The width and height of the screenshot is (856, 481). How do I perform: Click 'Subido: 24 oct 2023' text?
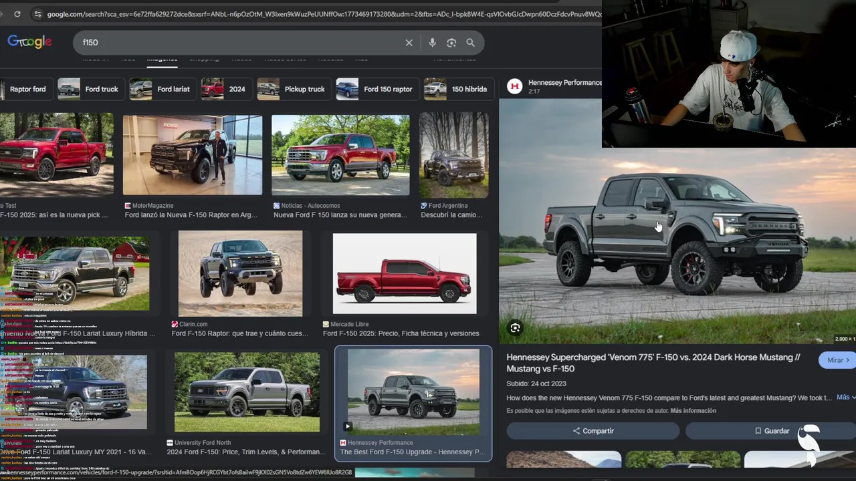point(536,383)
